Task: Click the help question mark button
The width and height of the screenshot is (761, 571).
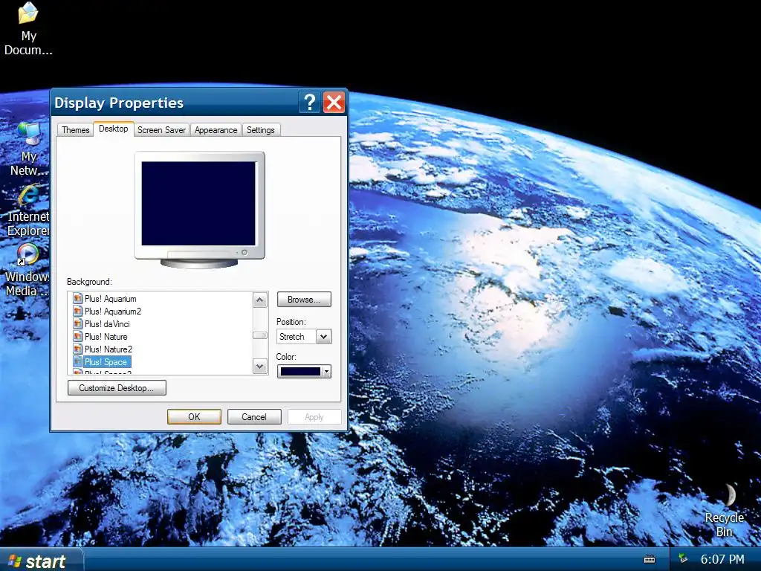Action: [309, 103]
